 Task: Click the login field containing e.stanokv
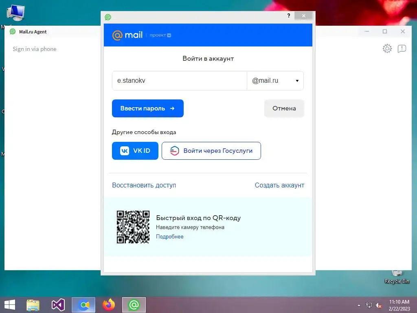point(180,81)
